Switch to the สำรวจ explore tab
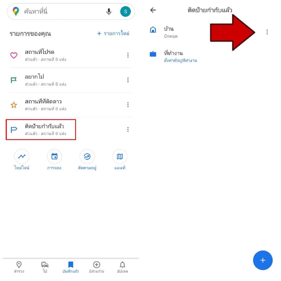 click(19, 267)
